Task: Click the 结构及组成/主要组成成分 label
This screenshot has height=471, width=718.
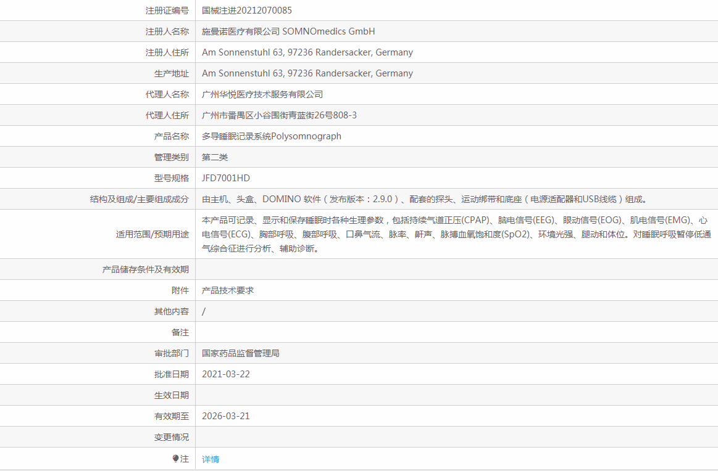Action: [139, 199]
